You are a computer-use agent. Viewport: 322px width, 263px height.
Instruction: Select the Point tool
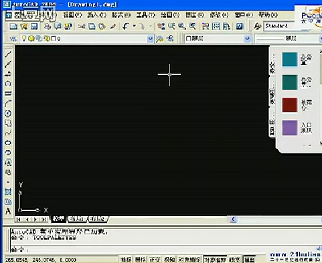point(8,182)
